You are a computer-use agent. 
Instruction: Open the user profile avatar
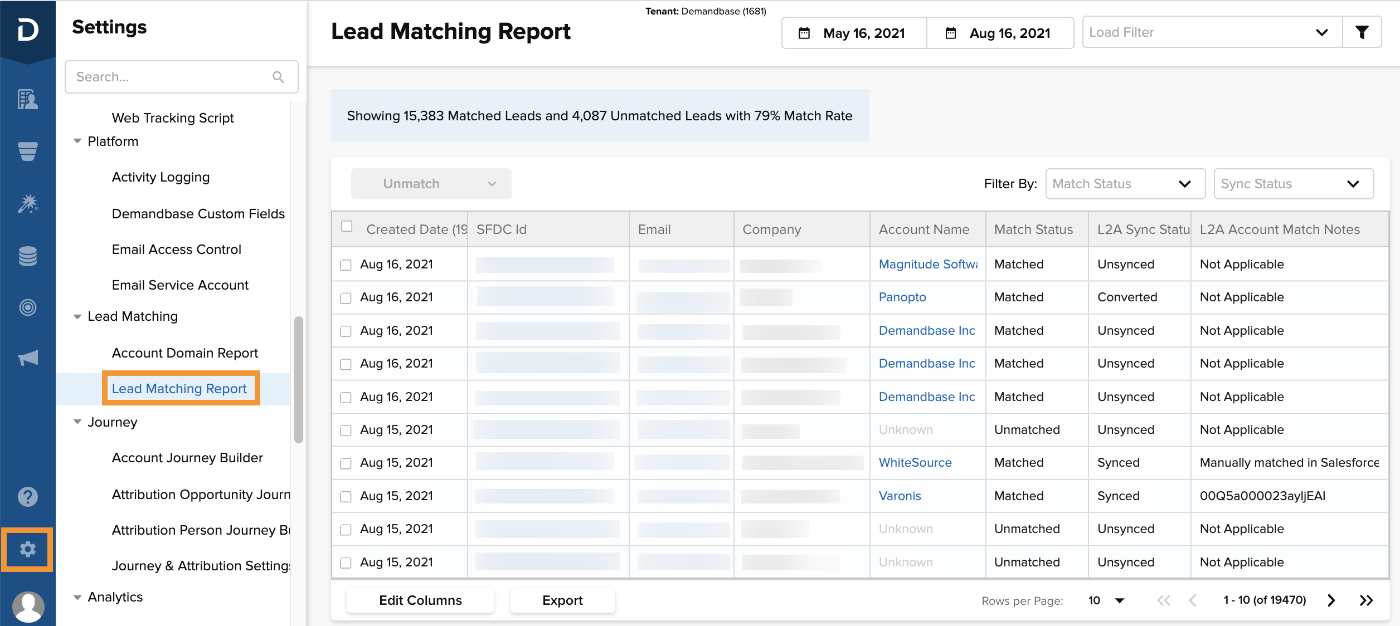[x=27, y=607]
